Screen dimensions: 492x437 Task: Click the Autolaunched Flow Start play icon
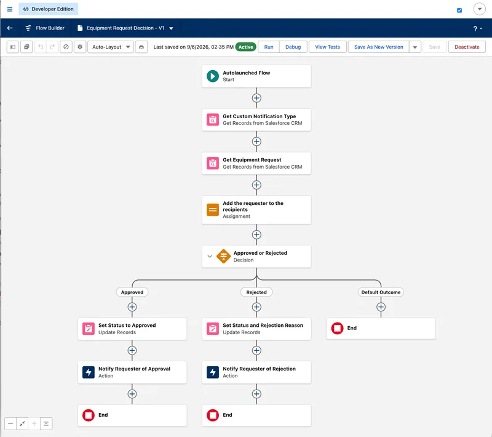(x=212, y=76)
